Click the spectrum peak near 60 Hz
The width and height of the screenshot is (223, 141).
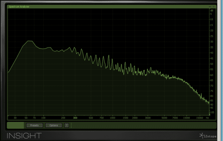click(30, 41)
